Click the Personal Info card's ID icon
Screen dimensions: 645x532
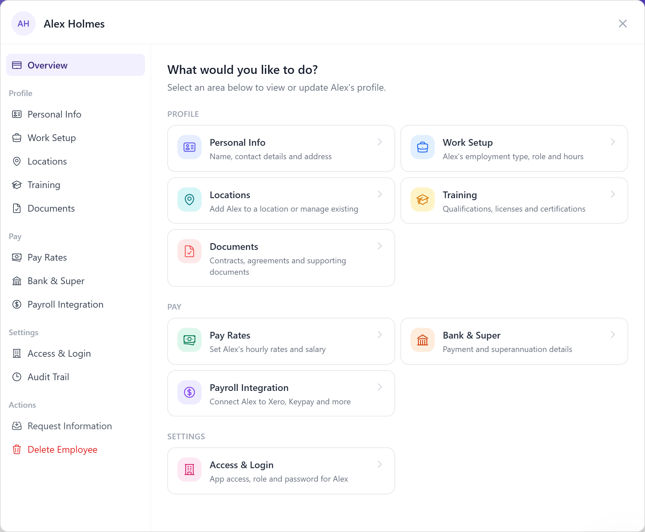pos(189,147)
